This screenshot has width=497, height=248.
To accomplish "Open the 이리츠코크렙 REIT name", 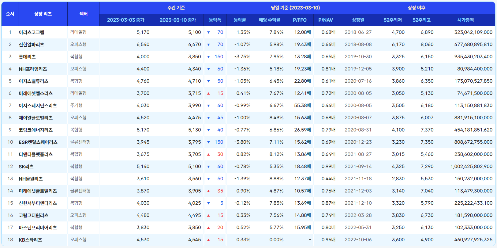I will point(32,32).
